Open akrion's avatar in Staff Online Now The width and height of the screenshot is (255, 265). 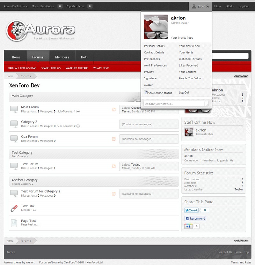pos(189,132)
